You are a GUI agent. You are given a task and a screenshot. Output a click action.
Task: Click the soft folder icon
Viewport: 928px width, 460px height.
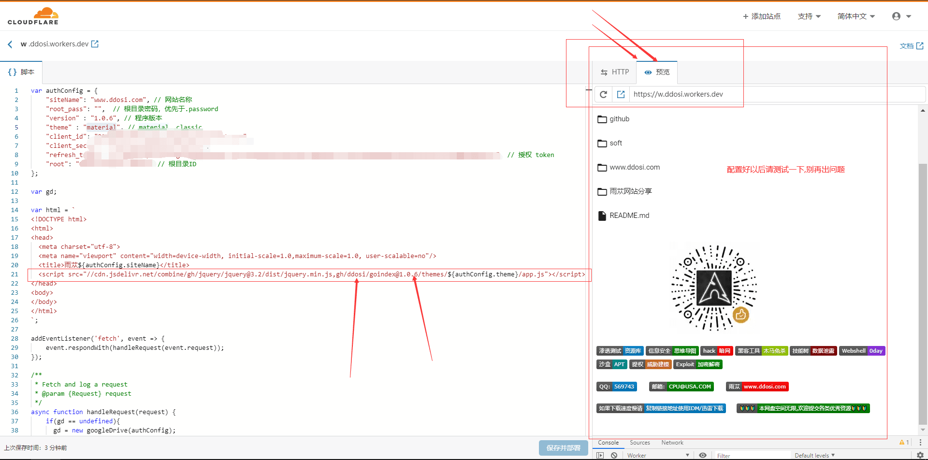pyautogui.click(x=602, y=143)
